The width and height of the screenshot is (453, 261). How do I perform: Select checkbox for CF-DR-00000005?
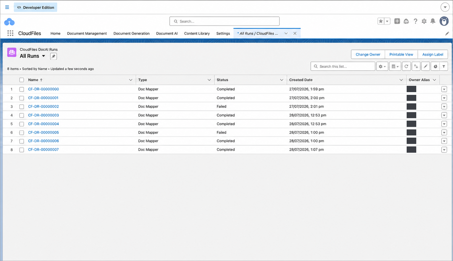click(22, 133)
